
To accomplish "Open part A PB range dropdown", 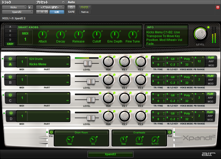I will 199,61.
